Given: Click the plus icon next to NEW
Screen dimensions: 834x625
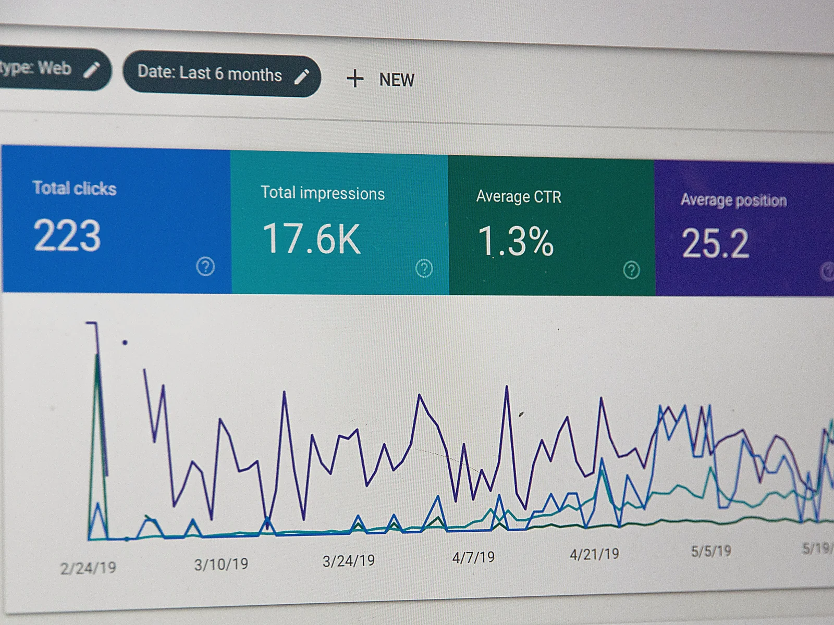Looking at the screenshot, I should pos(355,79).
